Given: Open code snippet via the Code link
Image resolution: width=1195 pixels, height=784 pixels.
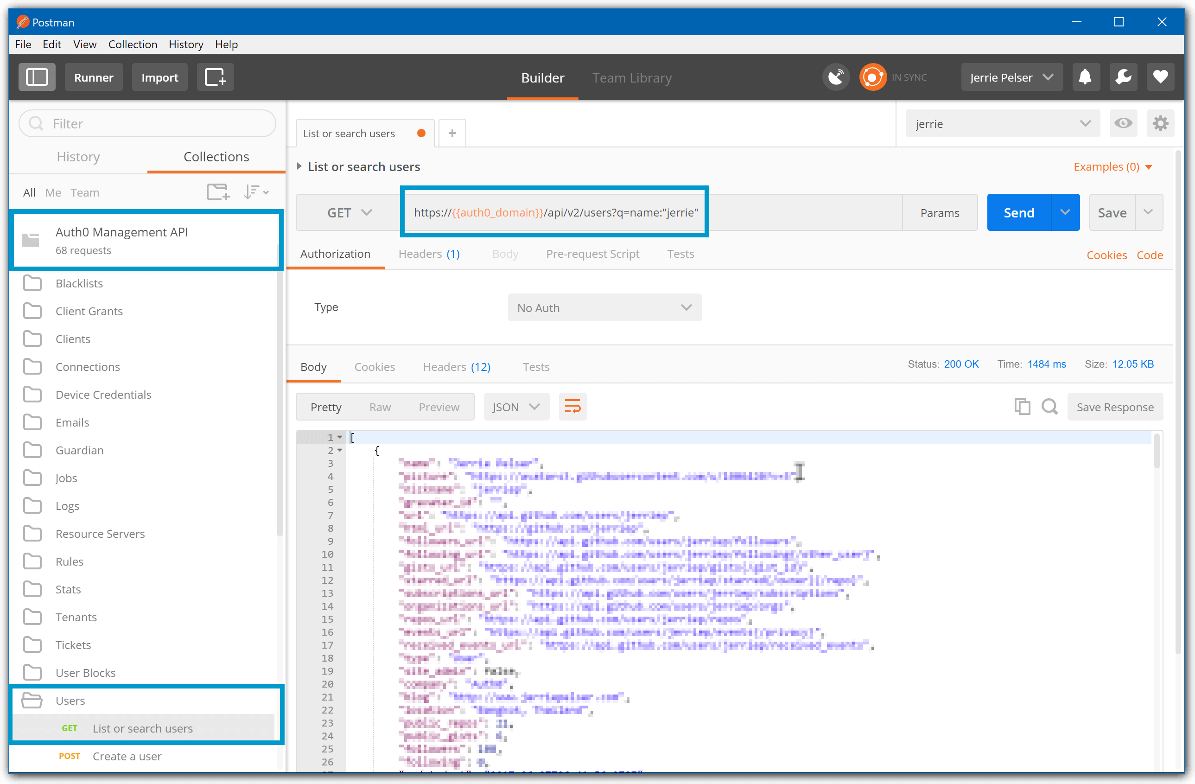Looking at the screenshot, I should tap(1150, 255).
